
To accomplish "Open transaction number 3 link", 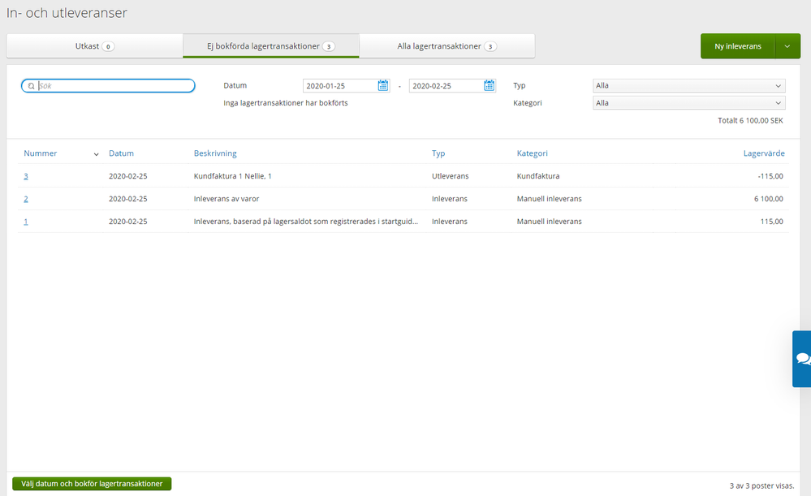I will point(26,176).
